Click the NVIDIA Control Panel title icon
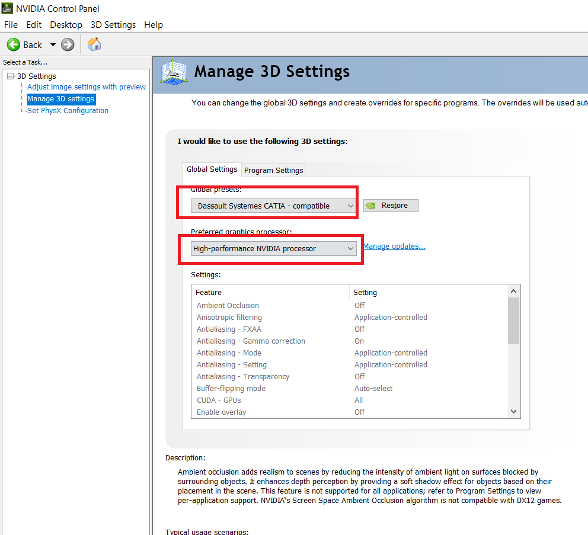 coord(7,8)
